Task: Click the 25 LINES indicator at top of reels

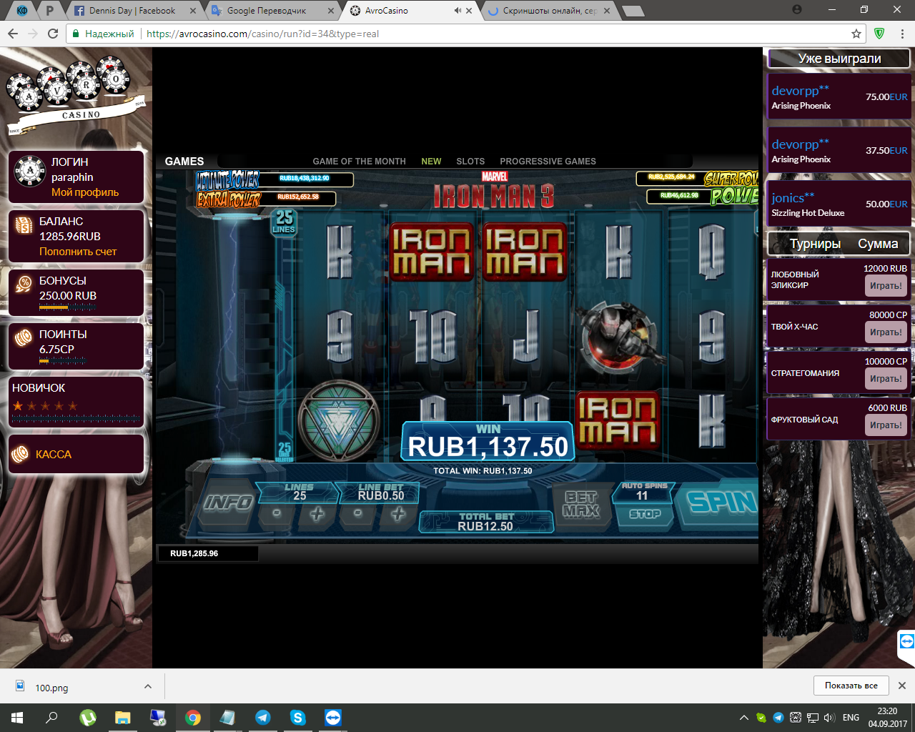Action: [284, 222]
